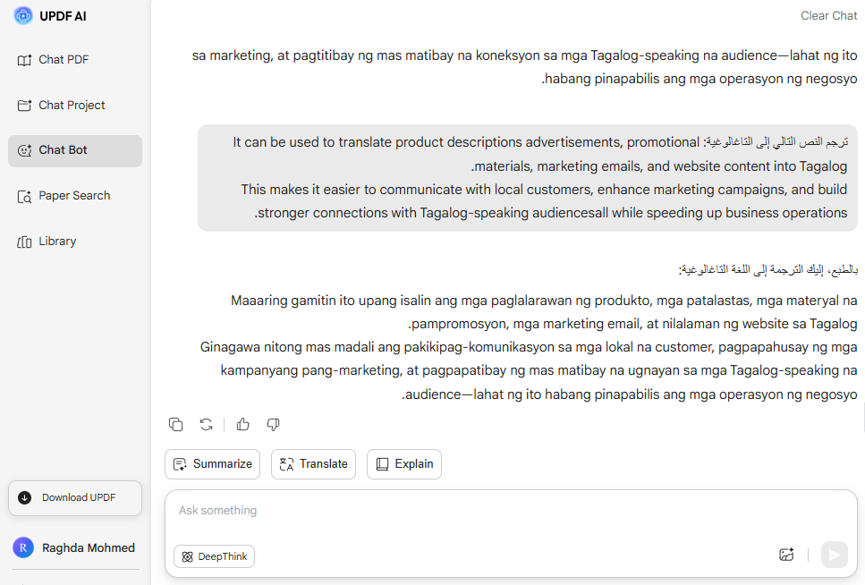
Task: Click the image upload icon in input box
Action: (x=786, y=555)
